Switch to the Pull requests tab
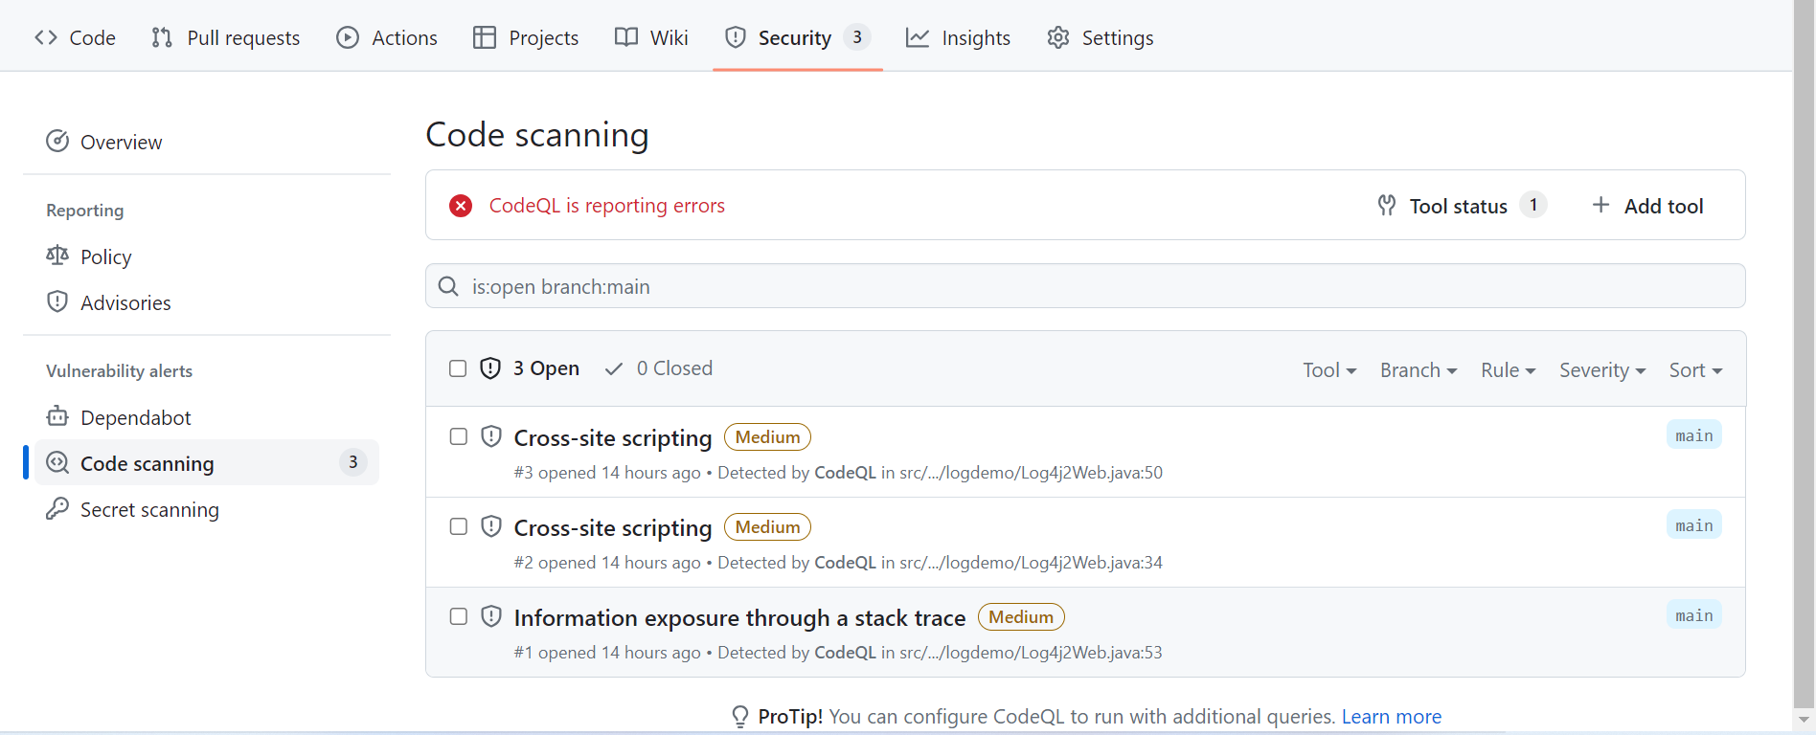Screen dimensions: 1816x735 [226, 37]
